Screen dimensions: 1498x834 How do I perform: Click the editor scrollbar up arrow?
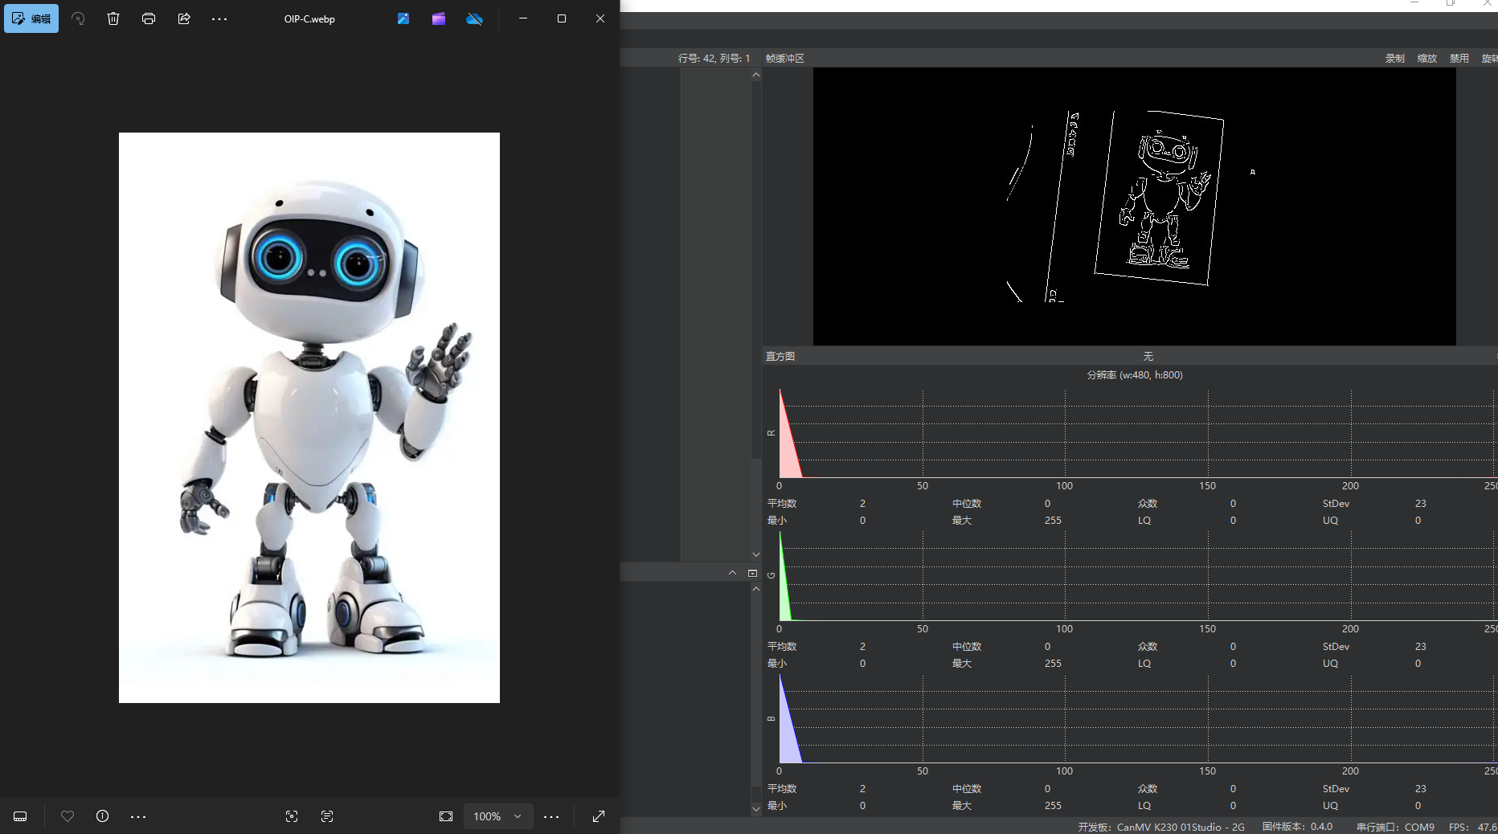(756, 75)
